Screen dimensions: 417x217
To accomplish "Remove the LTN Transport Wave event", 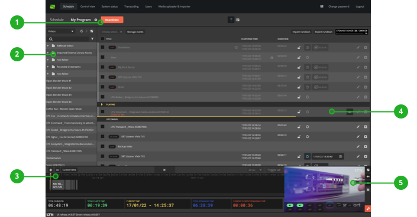I will (366, 127).
